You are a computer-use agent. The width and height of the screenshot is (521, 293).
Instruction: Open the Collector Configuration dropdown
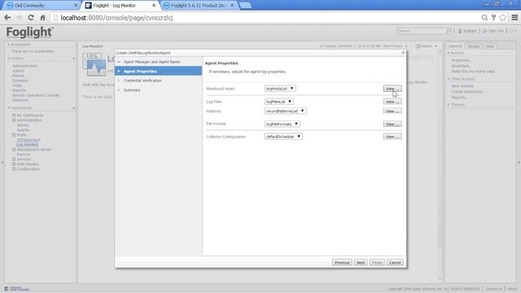[283, 137]
